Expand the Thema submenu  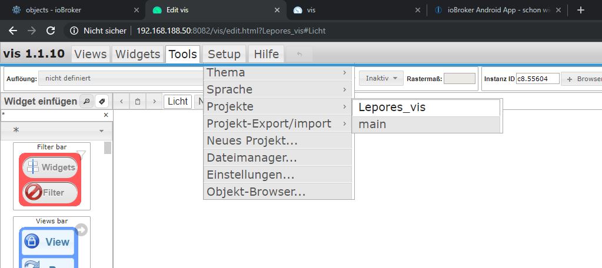(278, 73)
